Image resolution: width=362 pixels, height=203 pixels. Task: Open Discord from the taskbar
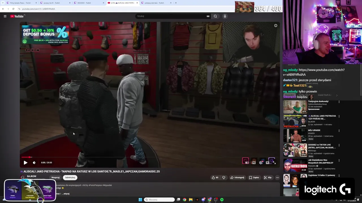click(203, 200)
